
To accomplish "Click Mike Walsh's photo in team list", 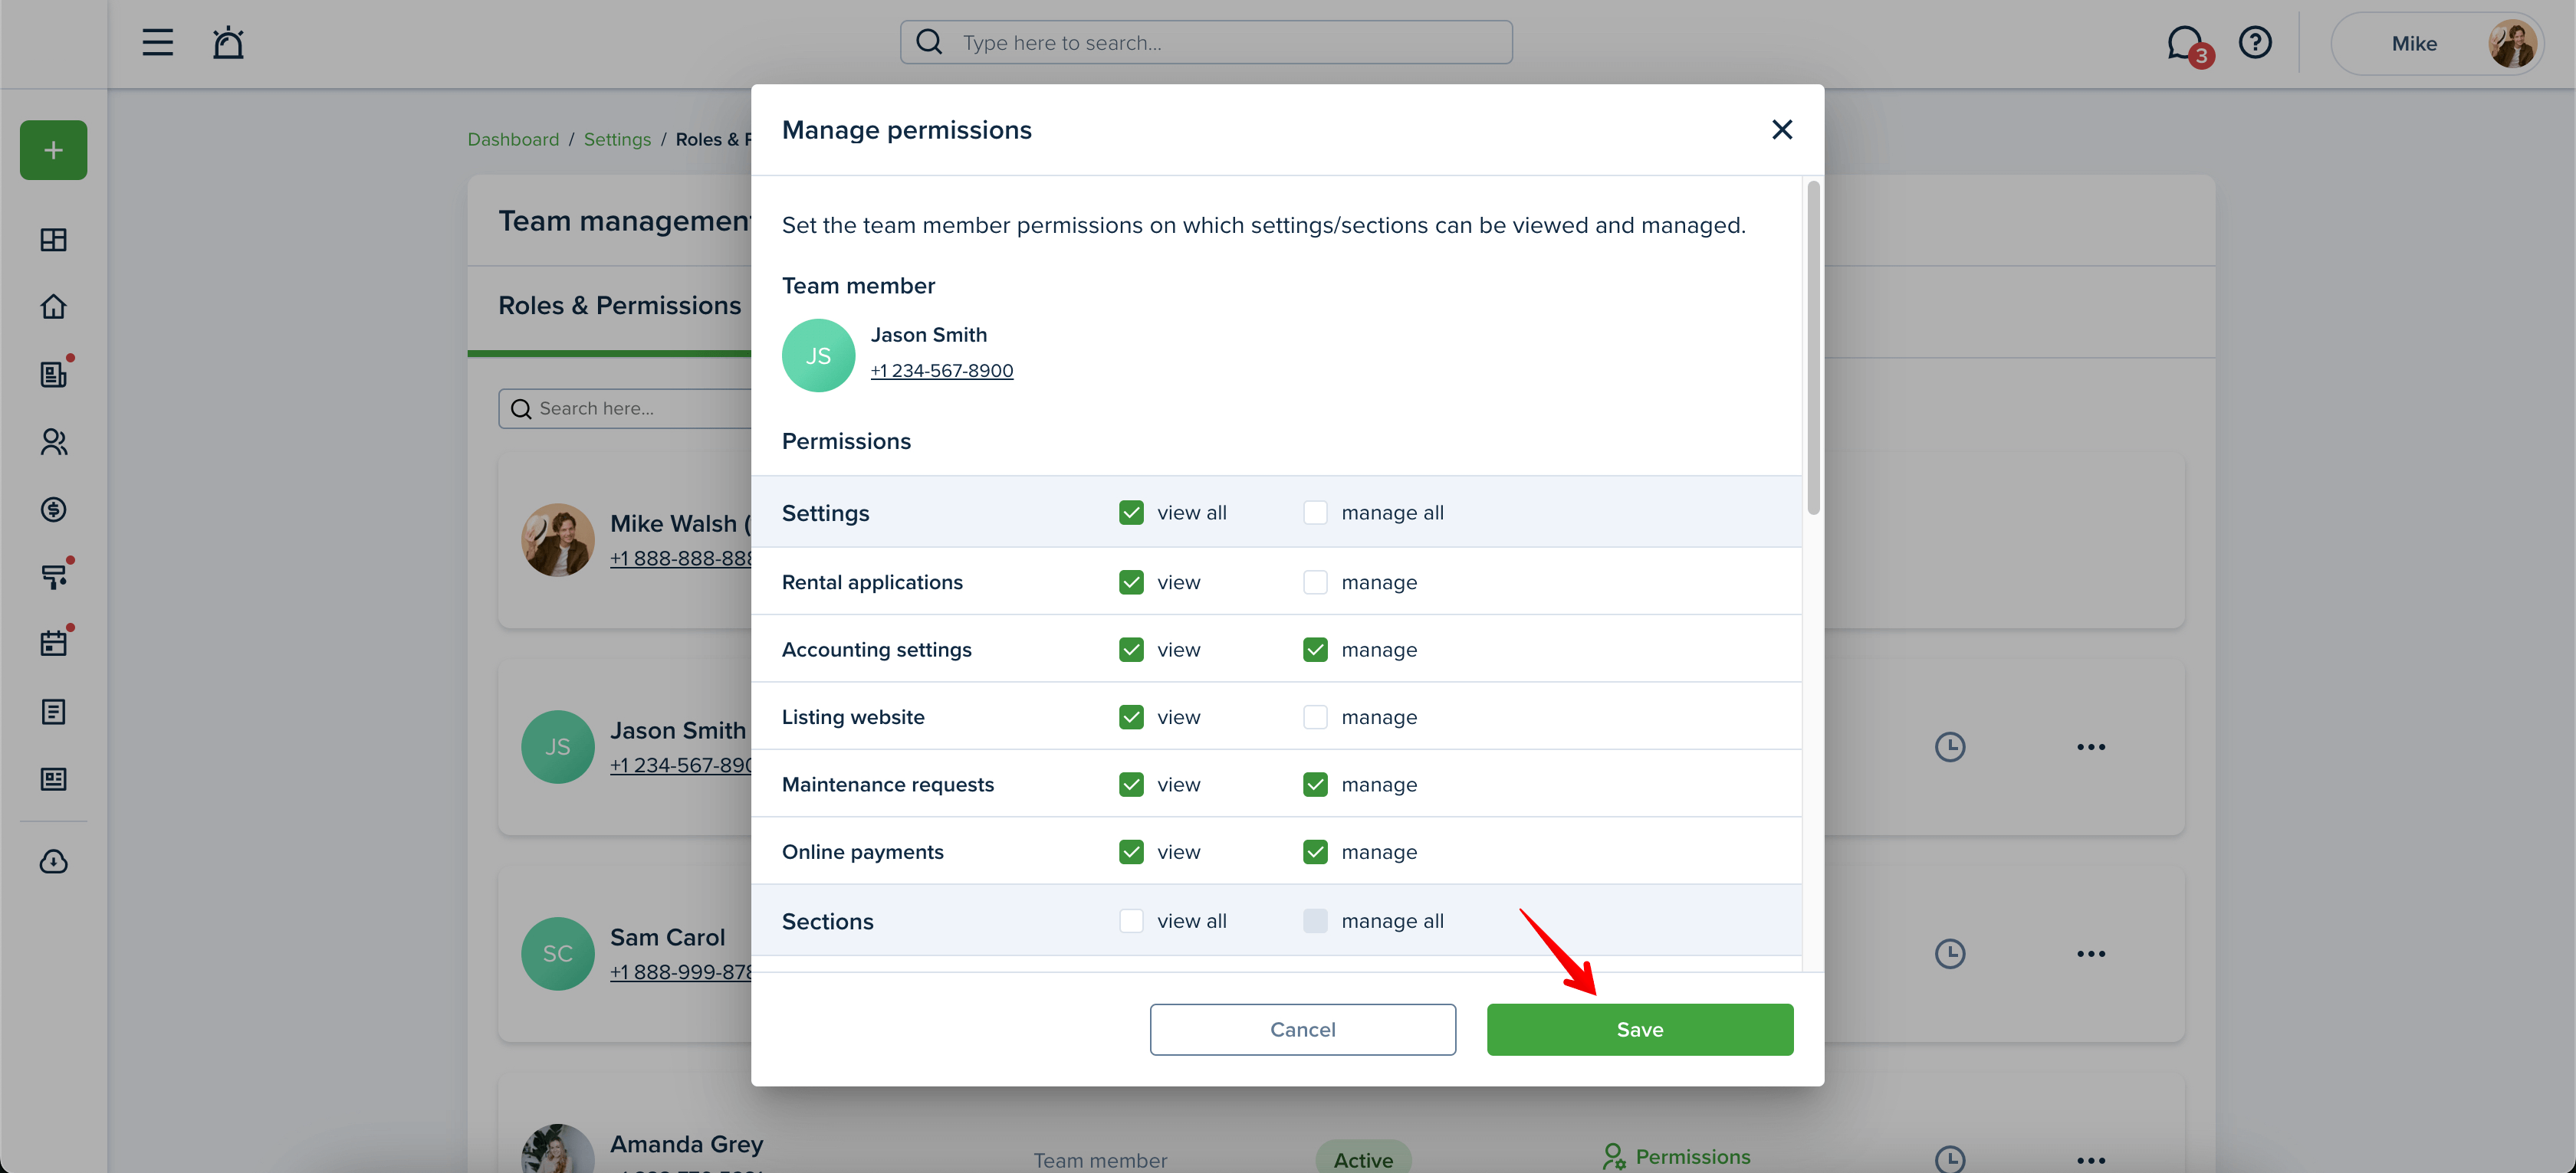I will tap(558, 539).
